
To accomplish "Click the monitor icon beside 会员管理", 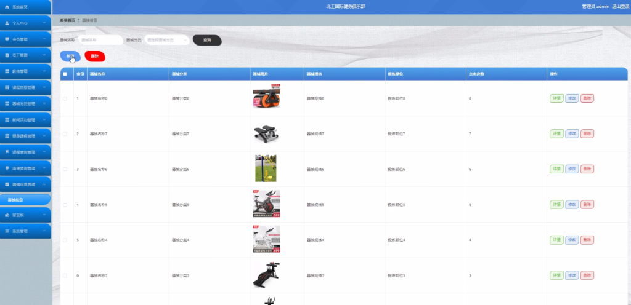I will pyautogui.click(x=7, y=39).
